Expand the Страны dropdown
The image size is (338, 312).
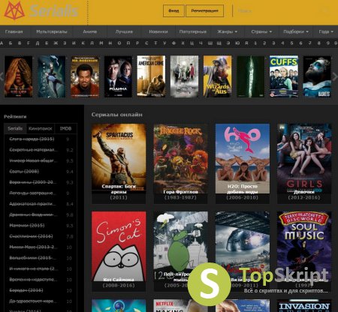click(x=261, y=31)
